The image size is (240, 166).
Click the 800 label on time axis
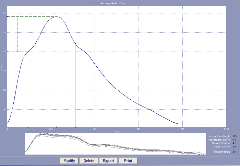[182, 129]
